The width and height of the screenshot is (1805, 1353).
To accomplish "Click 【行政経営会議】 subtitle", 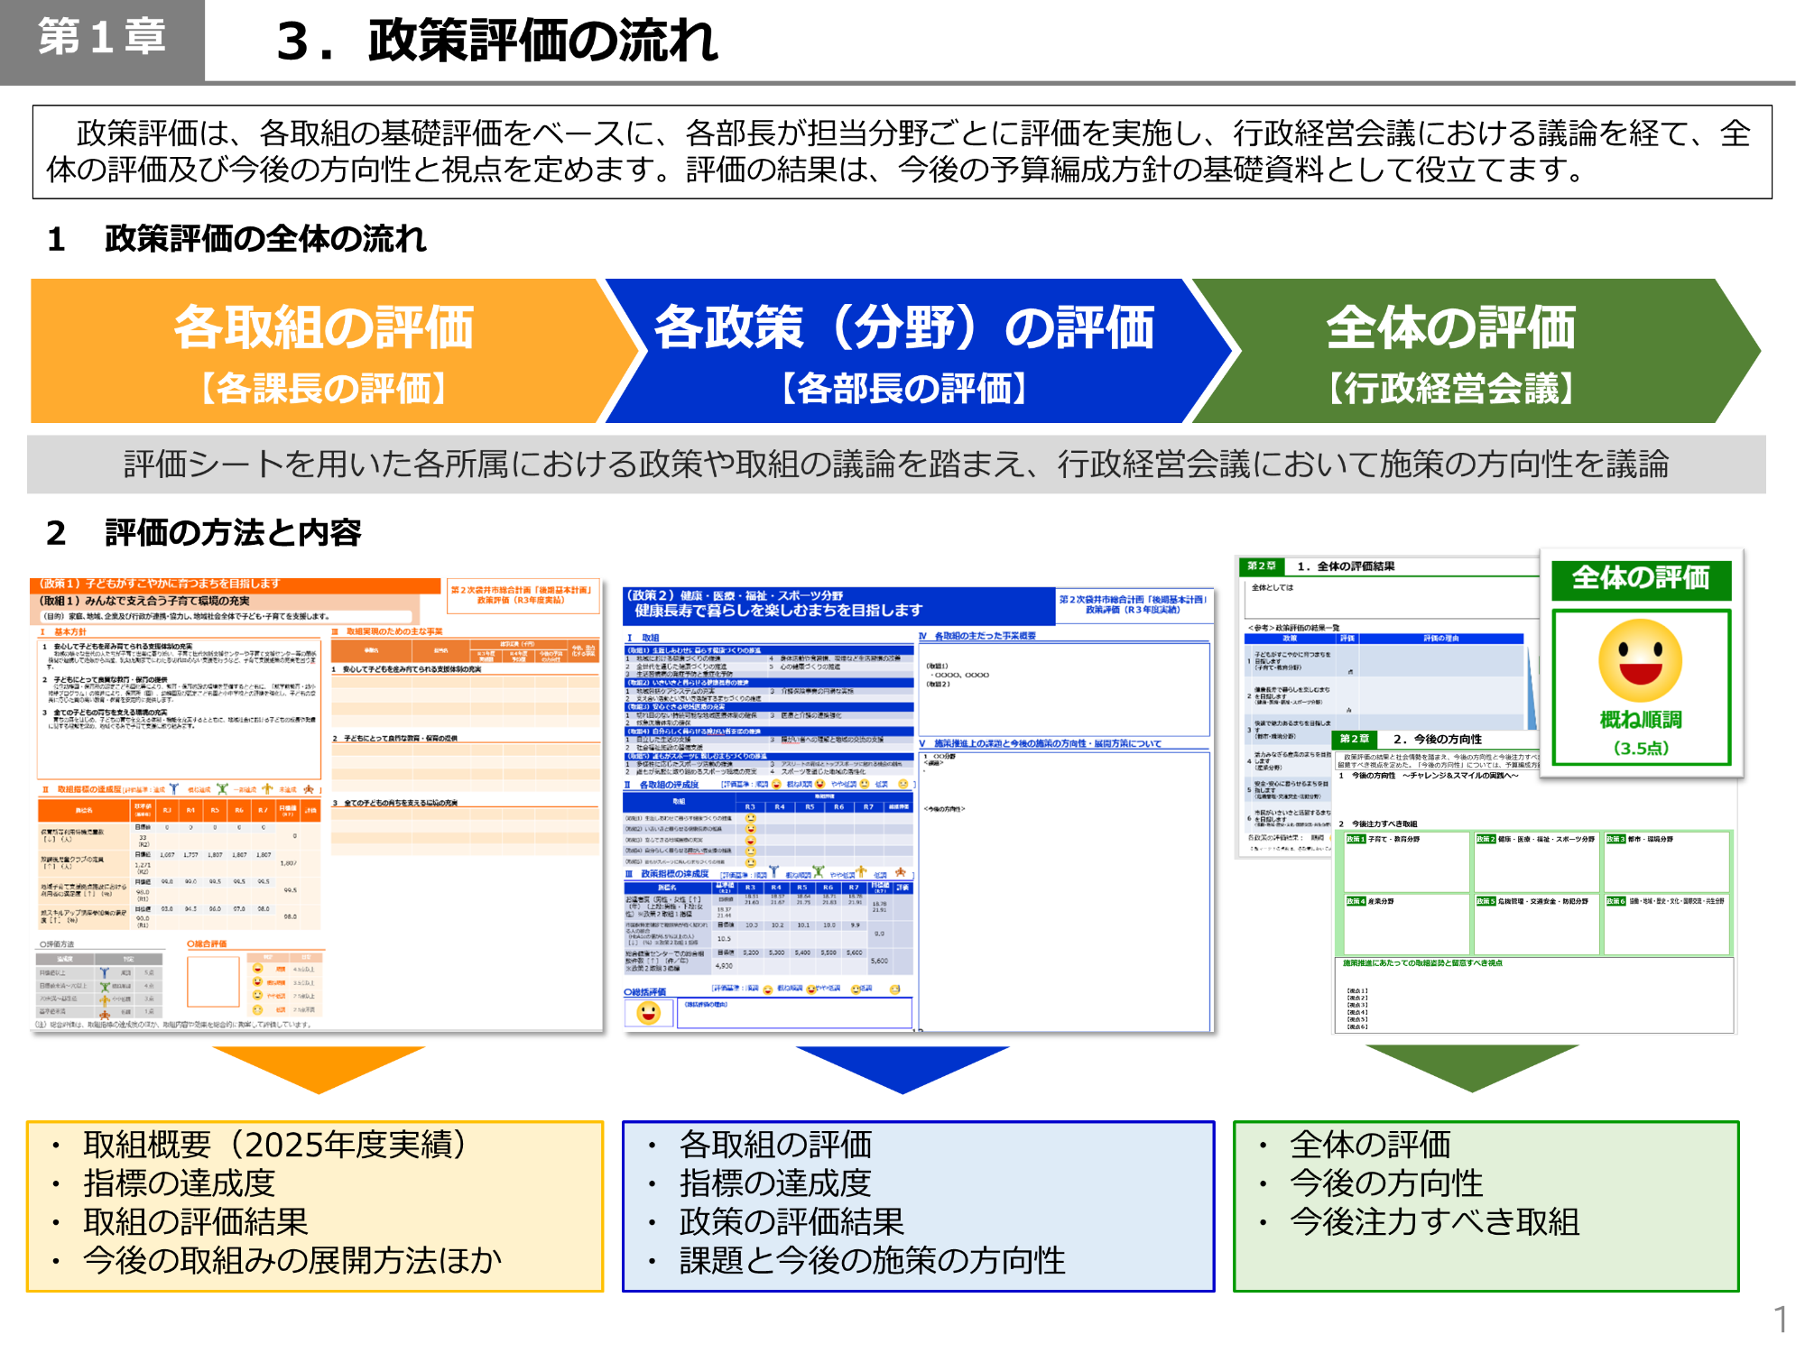I will pos(1451,389).
